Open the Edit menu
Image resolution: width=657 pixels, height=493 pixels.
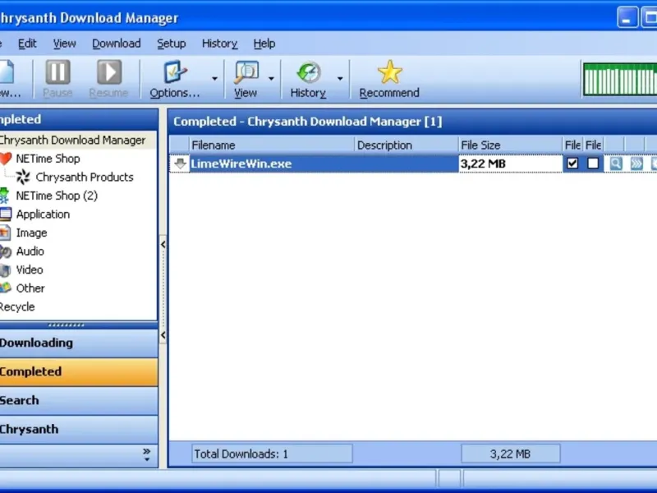click(x=27, y=44)
